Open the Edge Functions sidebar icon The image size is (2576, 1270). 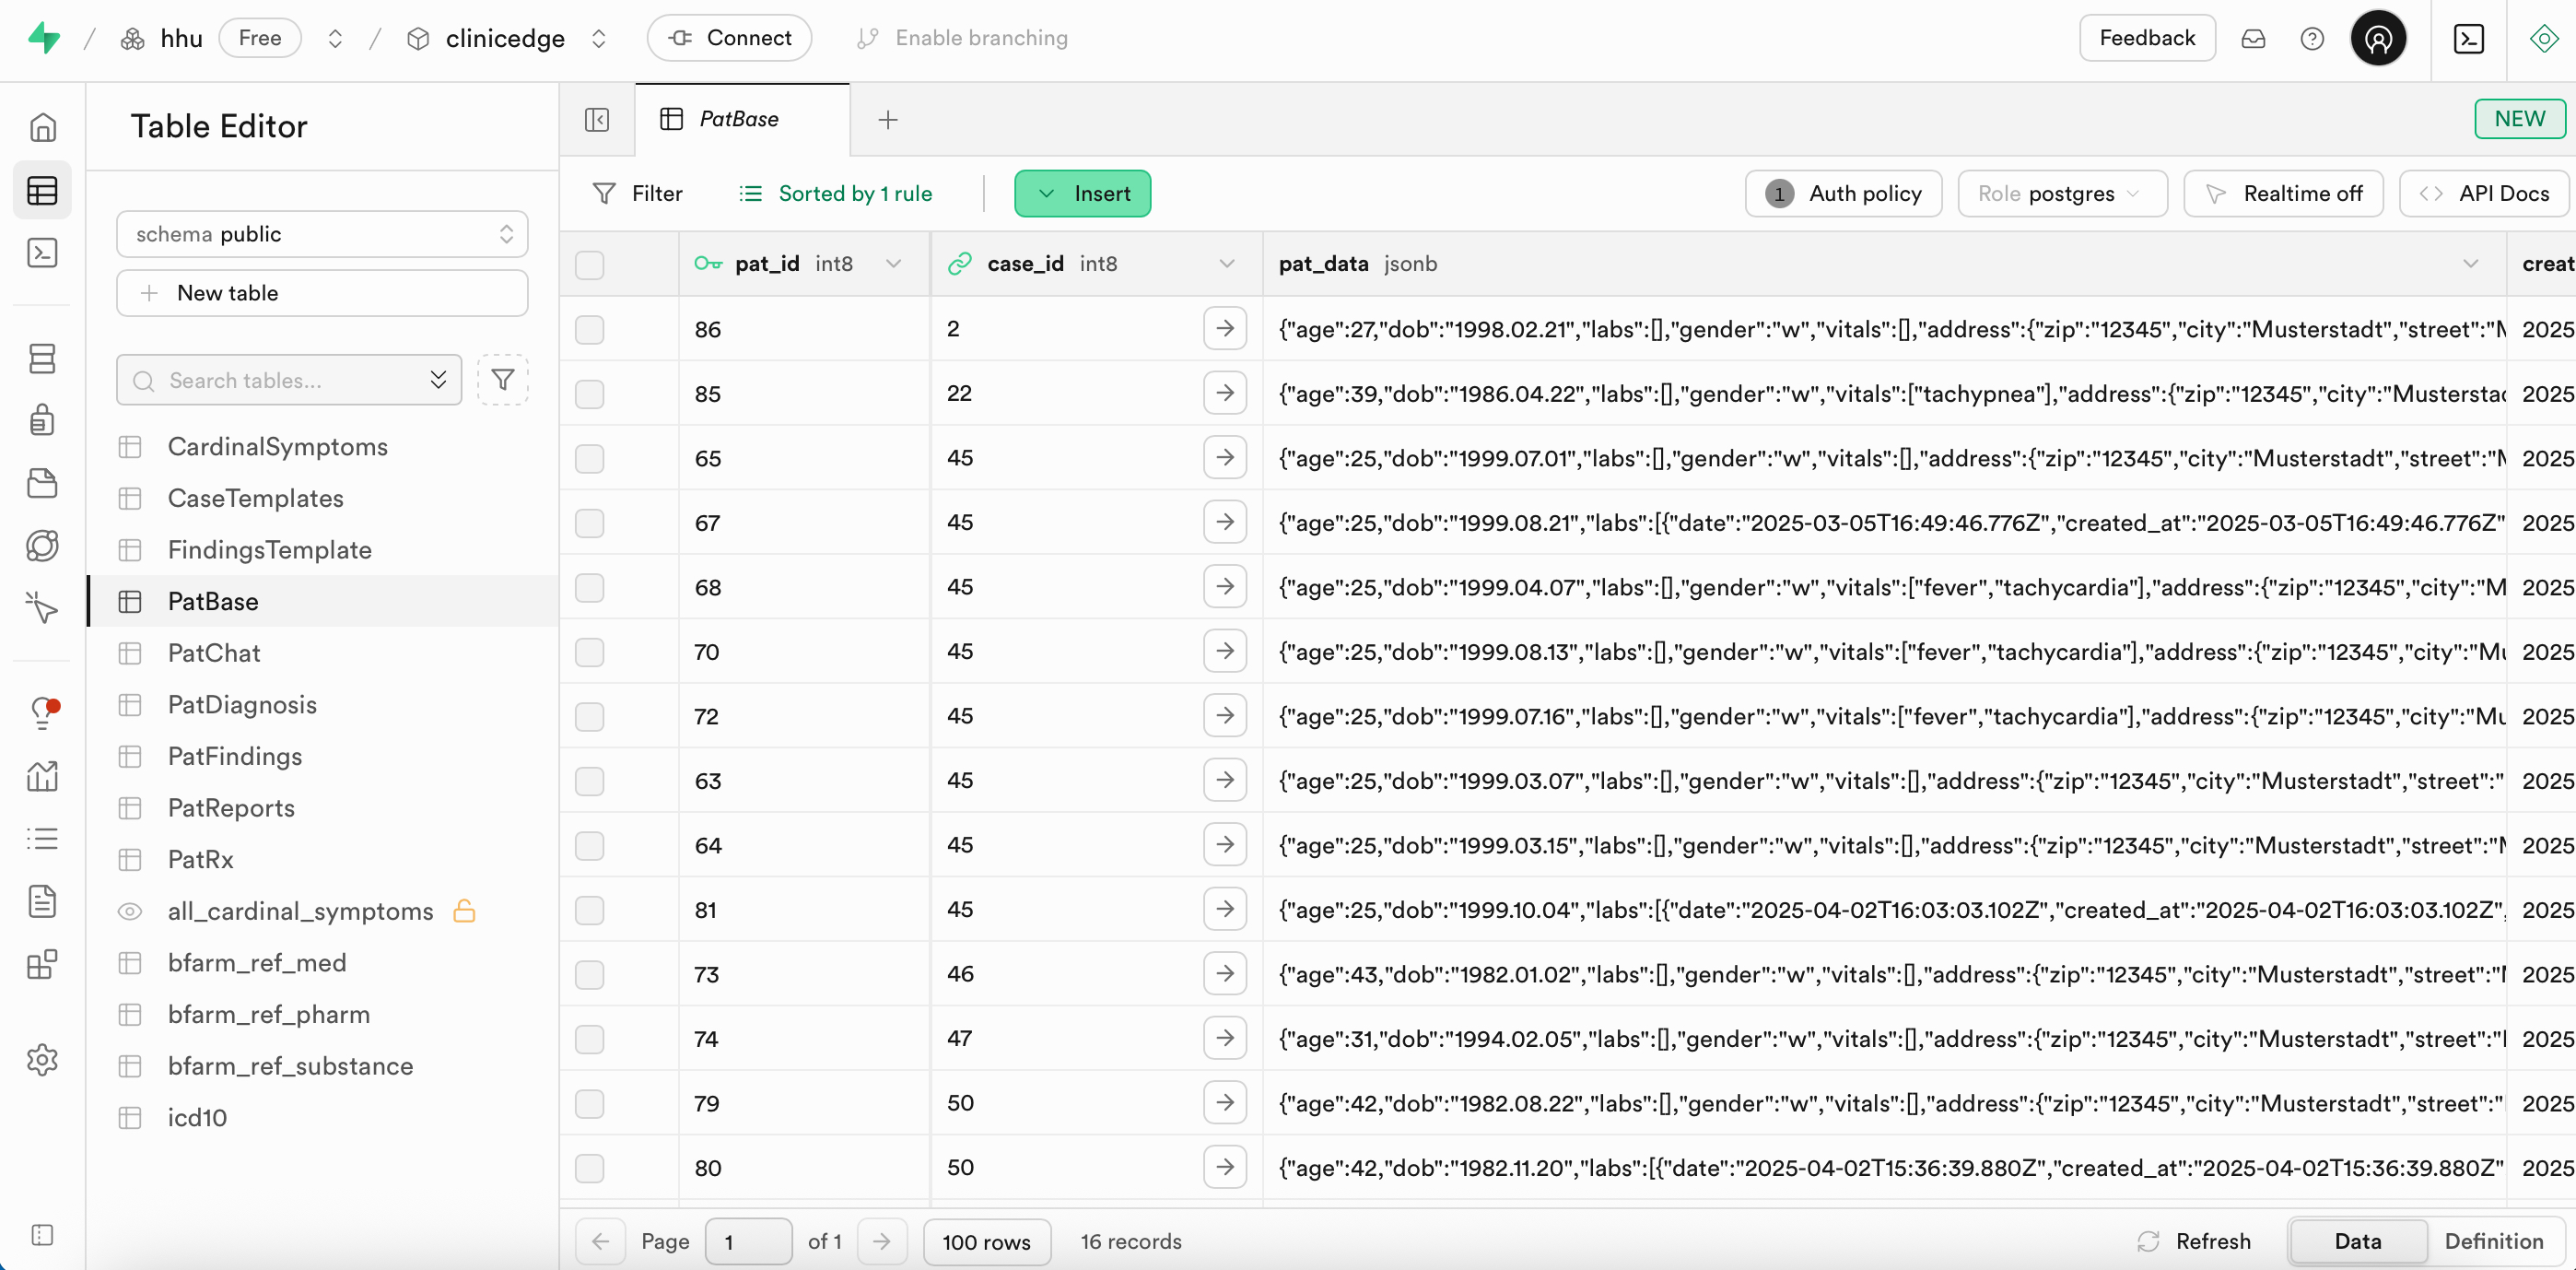click(42, 545)
